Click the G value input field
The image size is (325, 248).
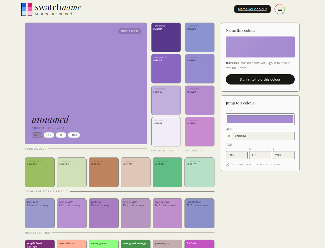tap(260, 155)
